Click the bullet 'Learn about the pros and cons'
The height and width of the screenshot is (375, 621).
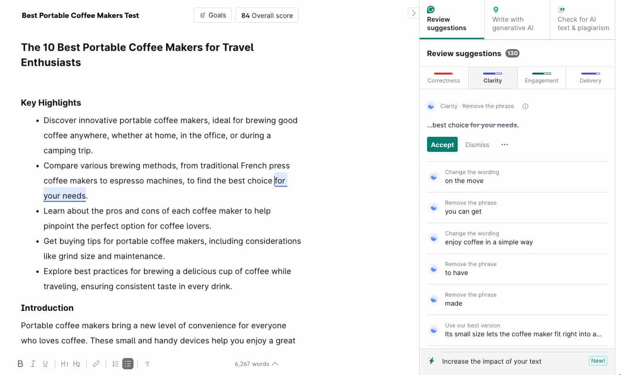(x=157, y=218)
